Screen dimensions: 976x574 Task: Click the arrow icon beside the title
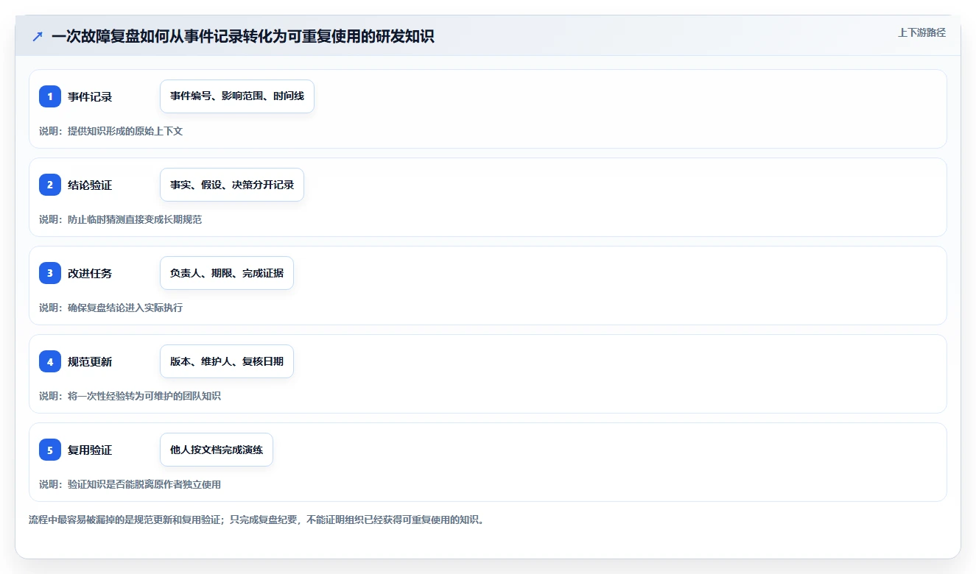[x=38, y=36]
